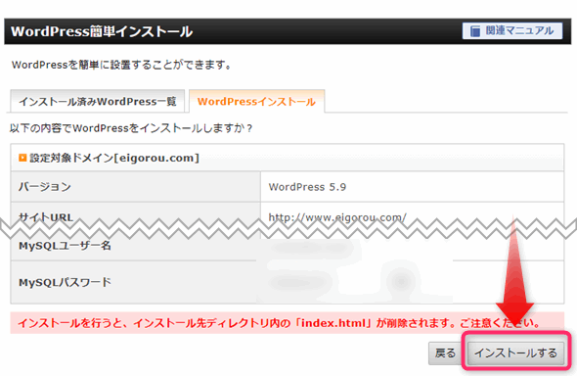Select the WordPress 5.9 version value
Image resolution: width=577 pixels, height=376 pixels.
(307, 187)
